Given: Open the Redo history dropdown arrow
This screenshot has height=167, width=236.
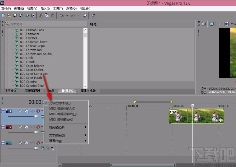Looking at the screenshot, I should pyautogui.click(x=78, y=16).
